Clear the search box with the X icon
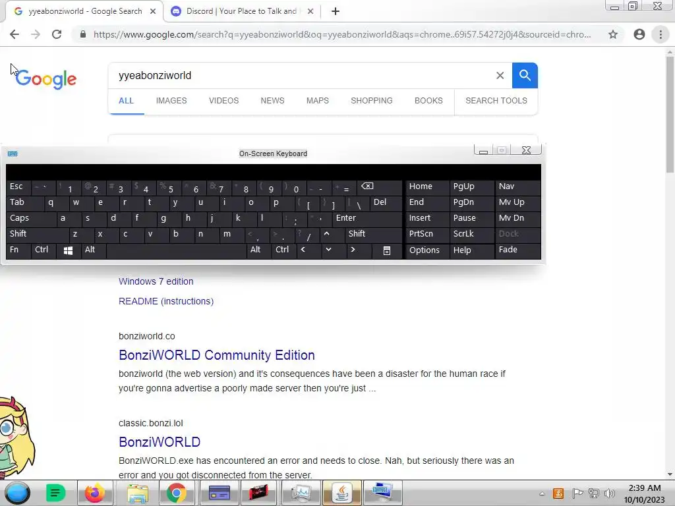Viewport: 675px width, 506px height. [x=500, y=76]
